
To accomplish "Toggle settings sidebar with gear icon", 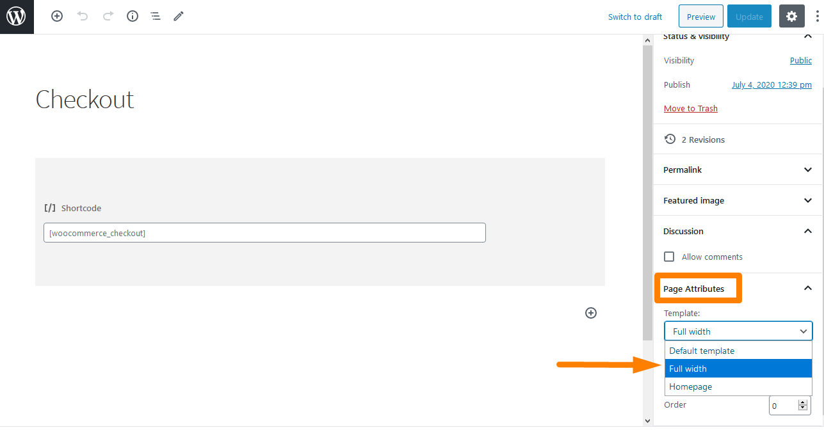I will [x=792, y=17].
